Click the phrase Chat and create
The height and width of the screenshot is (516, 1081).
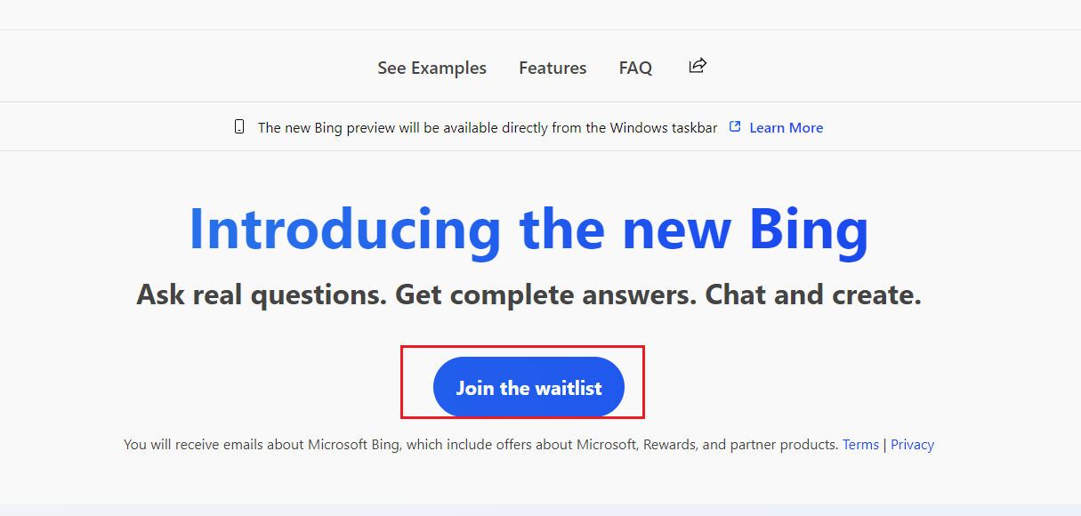[x=812, y=294]
